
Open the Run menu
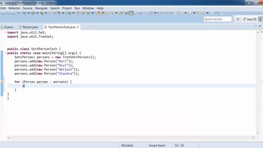[x=77, y=8]
